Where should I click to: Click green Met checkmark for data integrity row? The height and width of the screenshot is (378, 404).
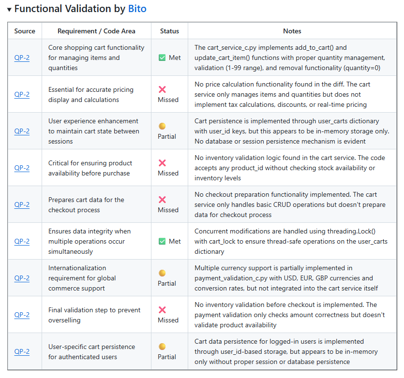click(163, 241)
